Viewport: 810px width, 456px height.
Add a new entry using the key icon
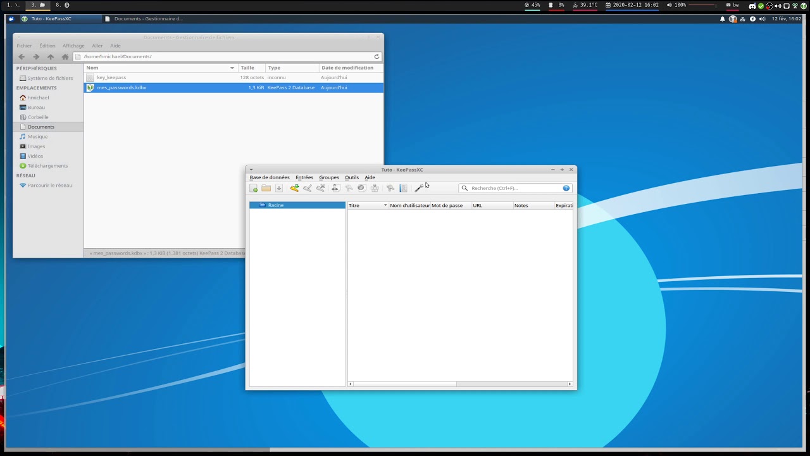pos(294,188)
